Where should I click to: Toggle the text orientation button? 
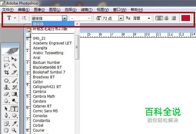pos(24,18)
